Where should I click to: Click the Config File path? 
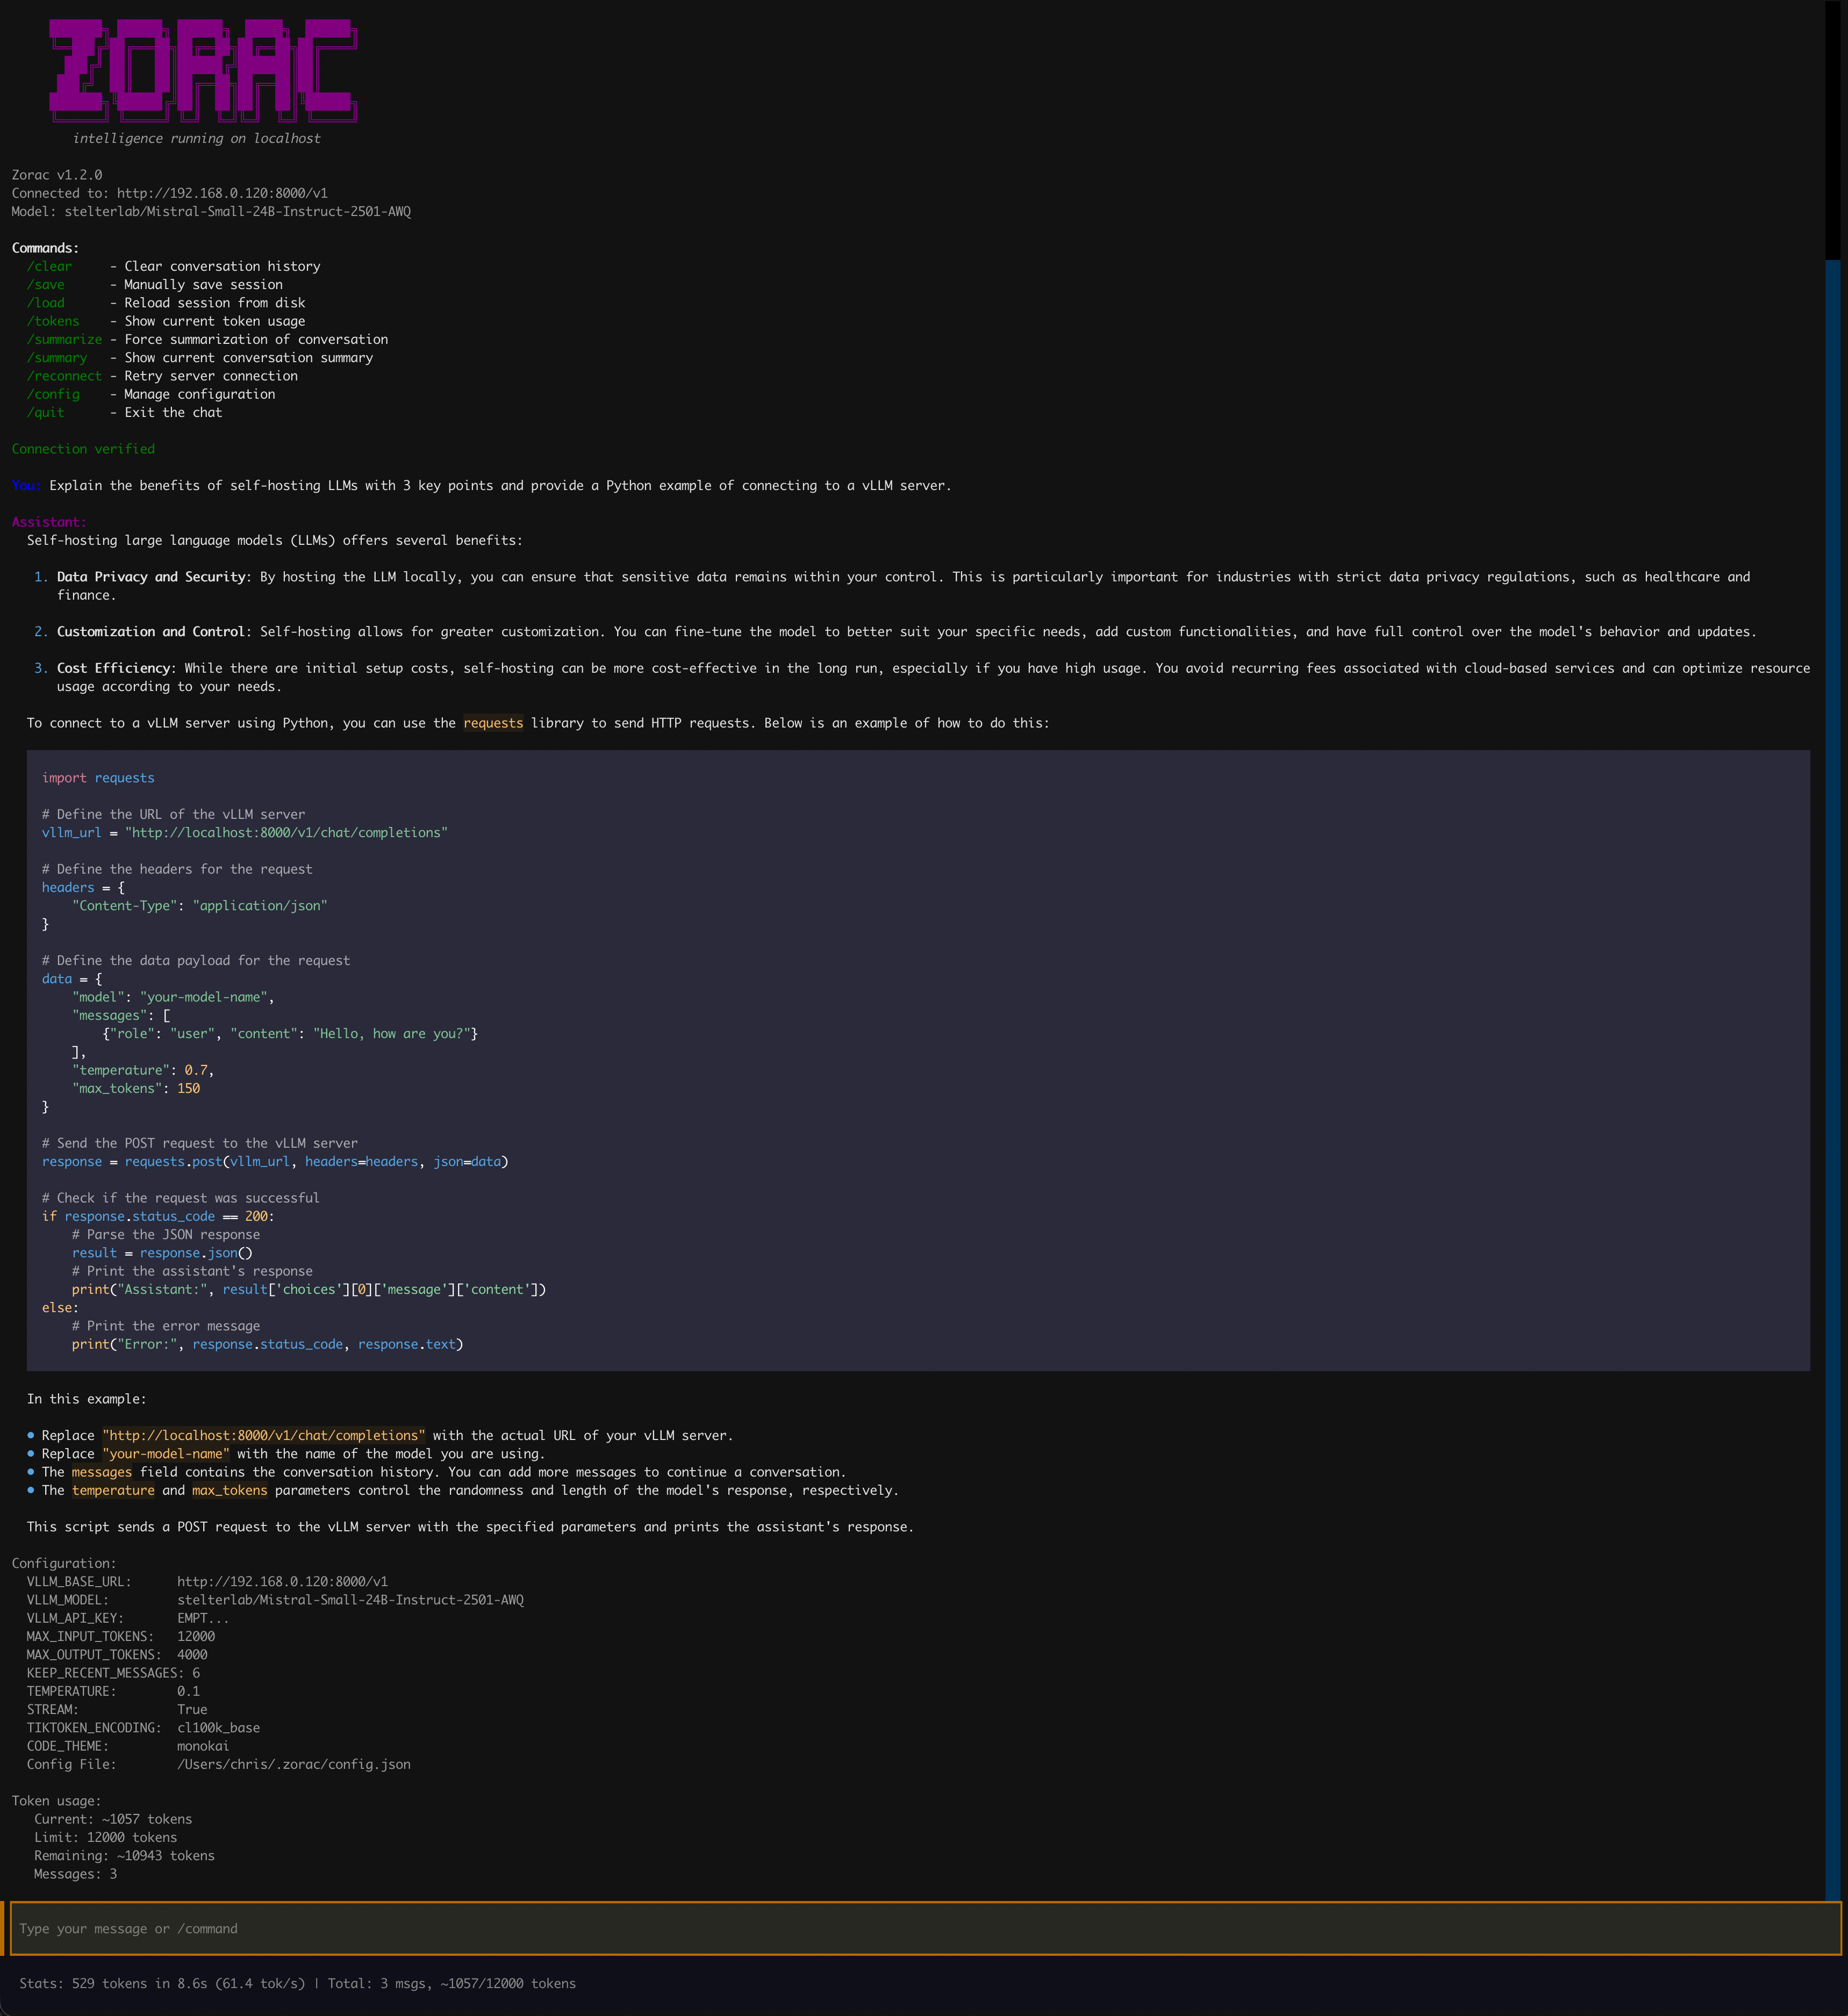pos(294,1764)
